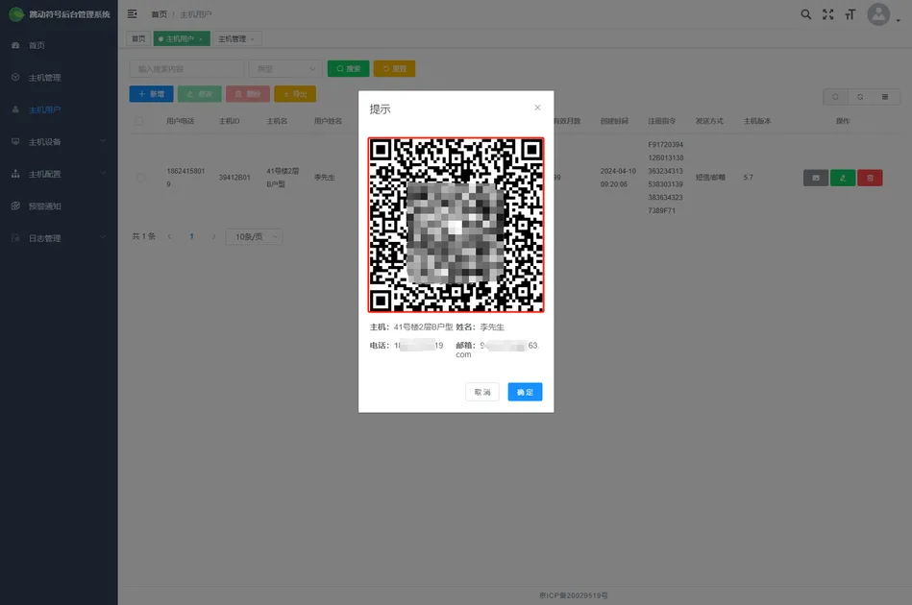Click the yellow 重置 reset button
The width and height of the screenshot is (912, 605).
click(x=394, y=68)
